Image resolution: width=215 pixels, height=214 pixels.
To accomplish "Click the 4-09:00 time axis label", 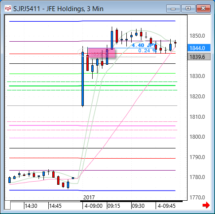I will 94,206.
